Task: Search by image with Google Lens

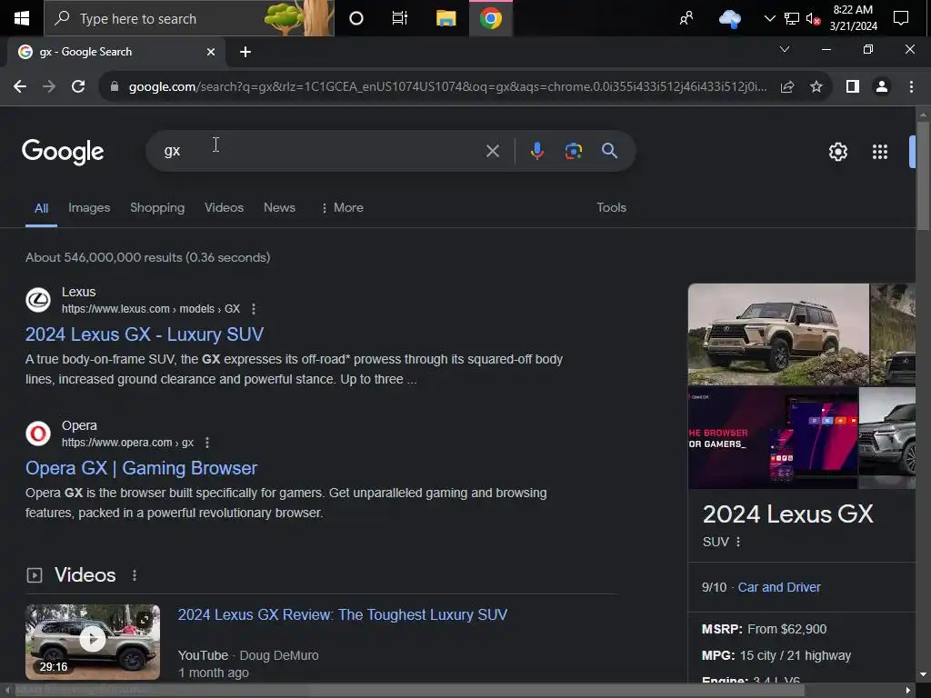Action: (573, 151)
